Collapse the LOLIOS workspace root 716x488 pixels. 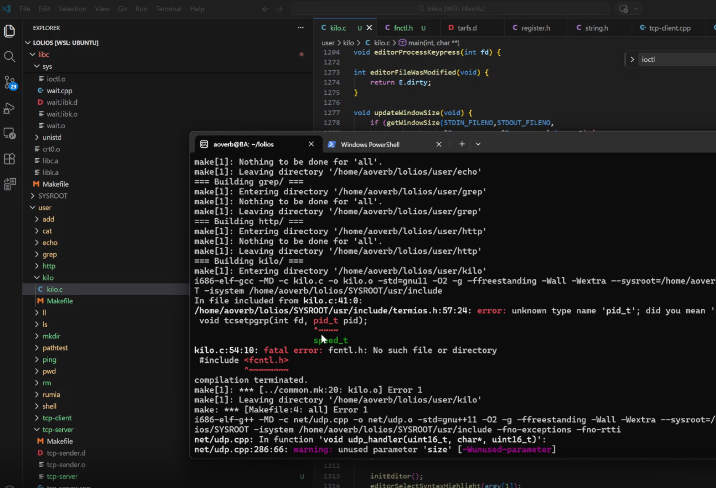pyautogui.click(x=66, y=43)
